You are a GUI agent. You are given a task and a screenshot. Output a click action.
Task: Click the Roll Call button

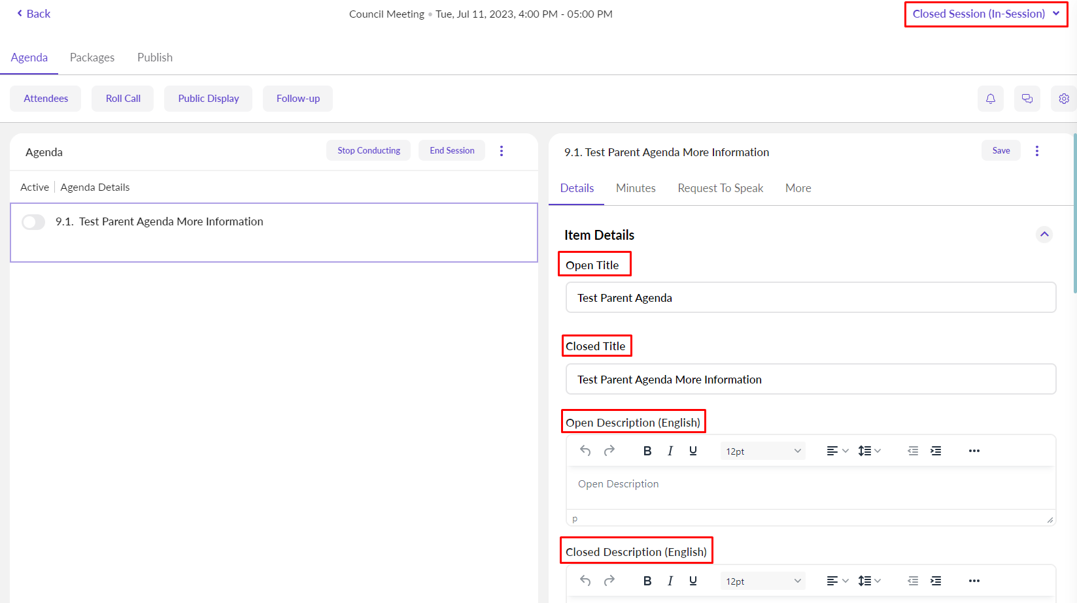[123, 99]
